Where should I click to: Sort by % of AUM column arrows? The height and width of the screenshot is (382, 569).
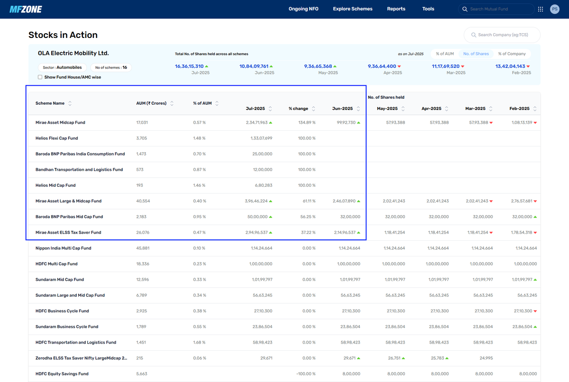click(x=217, y=103)
